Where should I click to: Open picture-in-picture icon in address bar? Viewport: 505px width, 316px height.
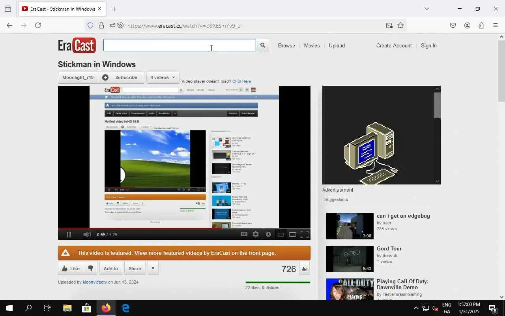click(389, 26)
